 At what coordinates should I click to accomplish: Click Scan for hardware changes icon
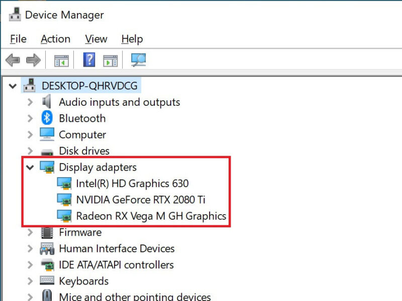click(x=139, y=60)
